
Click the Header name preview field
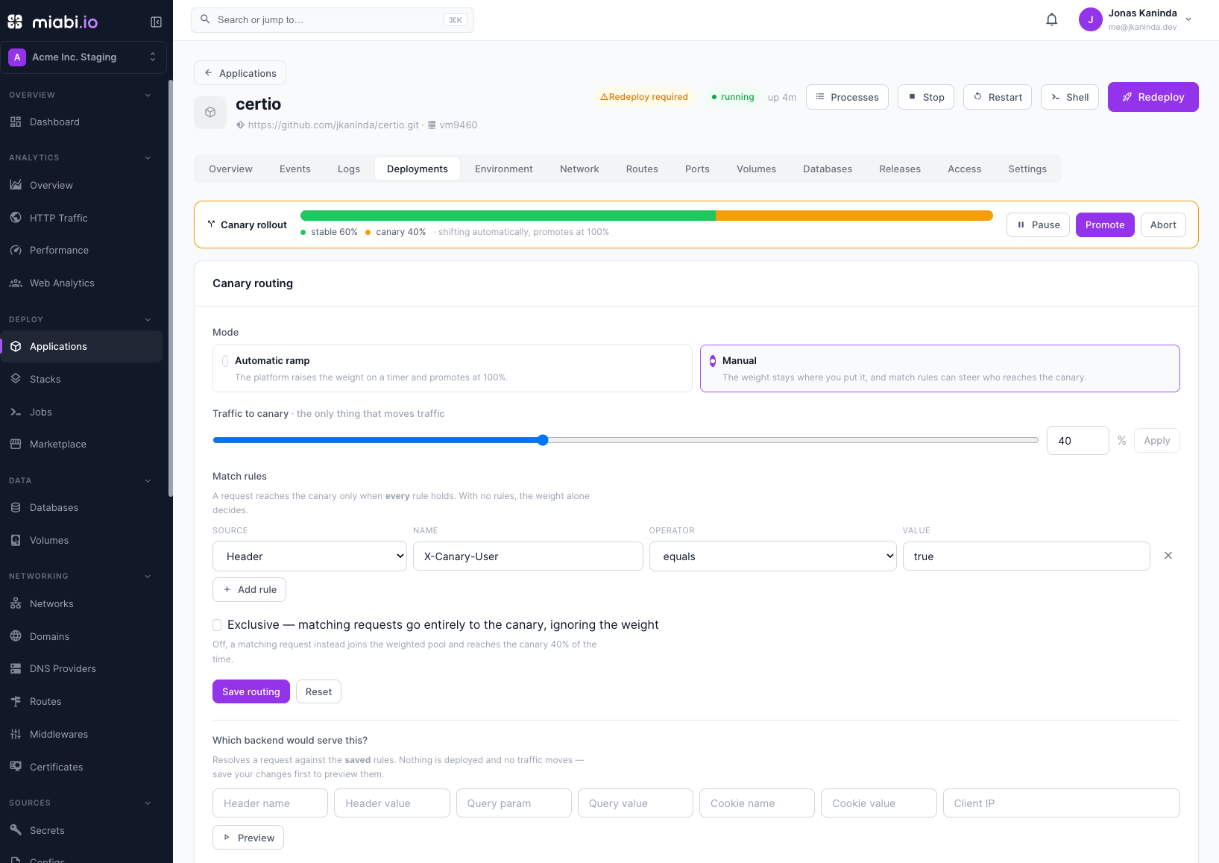click(270, 803)
